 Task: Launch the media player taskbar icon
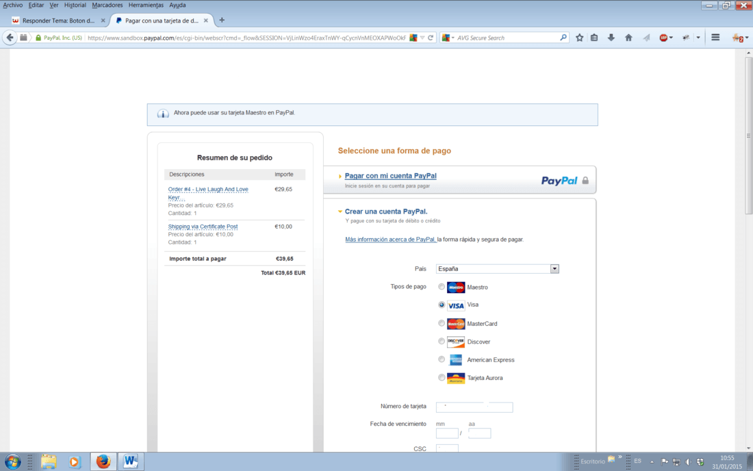(74, 461)
